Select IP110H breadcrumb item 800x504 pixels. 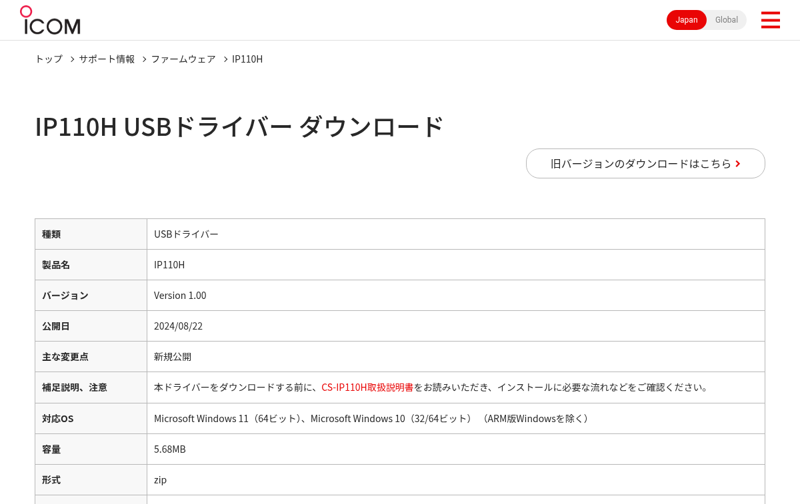247,59
